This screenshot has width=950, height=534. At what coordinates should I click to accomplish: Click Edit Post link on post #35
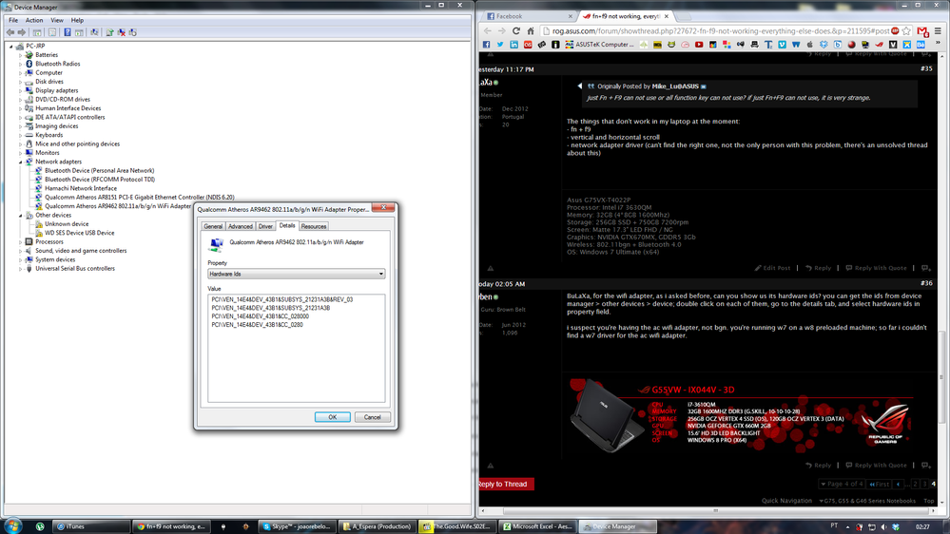pos(772,268)
